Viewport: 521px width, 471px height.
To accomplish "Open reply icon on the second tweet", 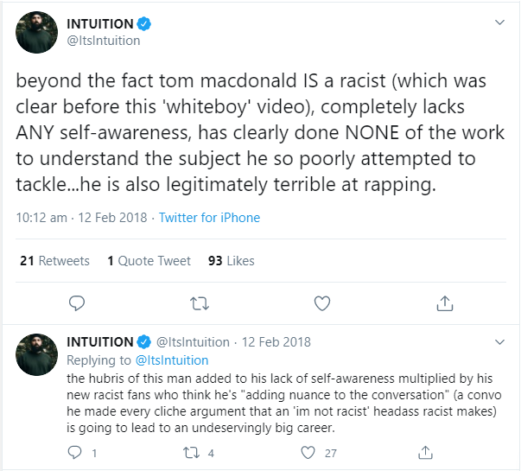I will pyautogui.click(x=75, y=453).
